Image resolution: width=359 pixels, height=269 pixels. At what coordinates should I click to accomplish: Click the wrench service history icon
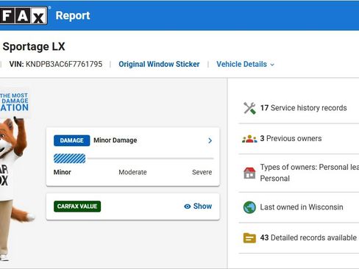[249, 108]
